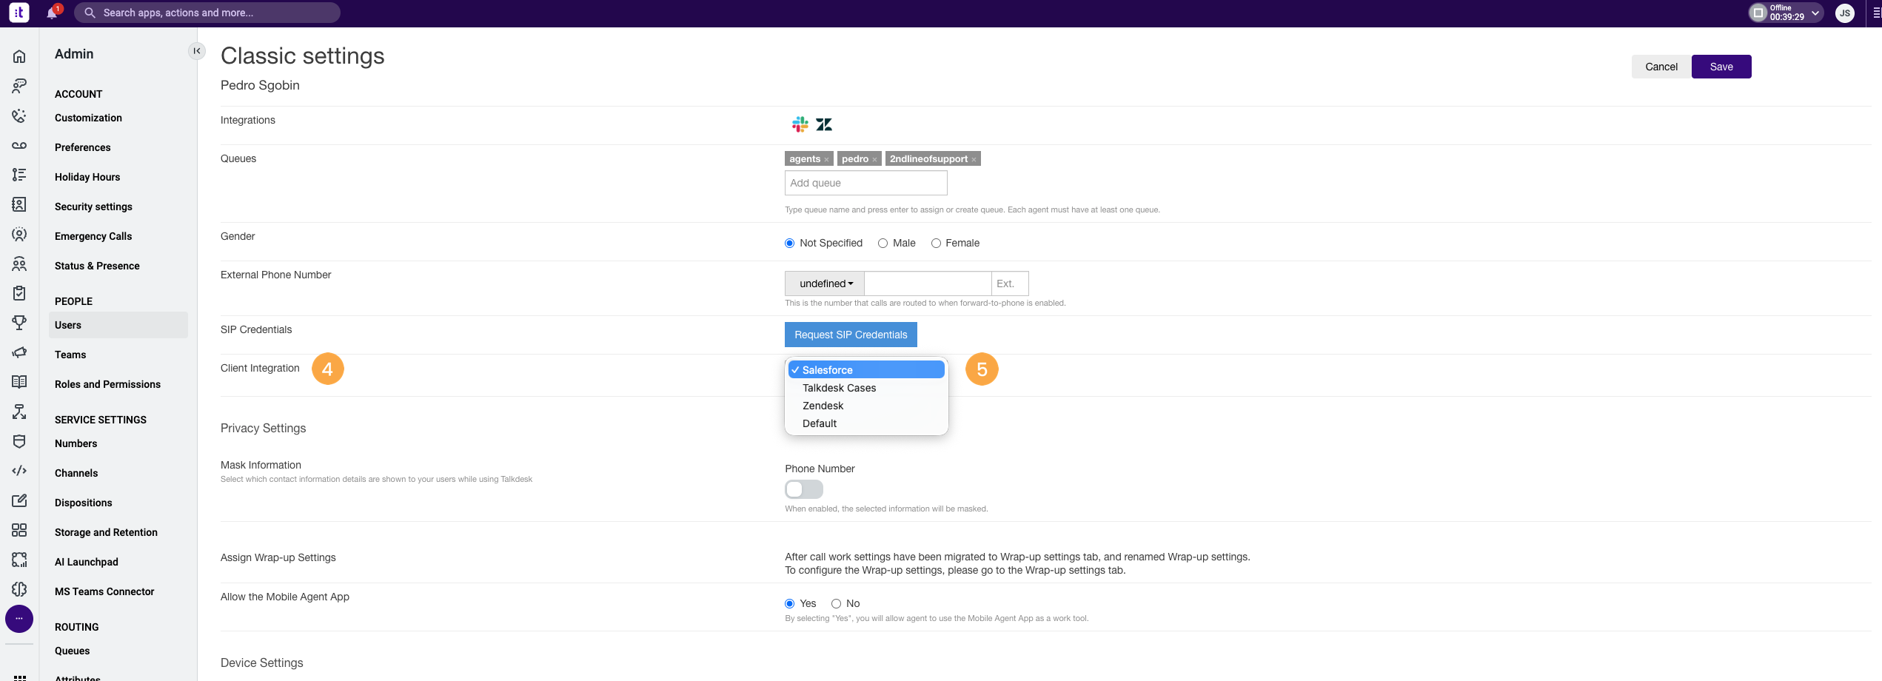Open Roles and Permissions menu item
This screenshot has height=681, width=1882.
coord(107,384)
